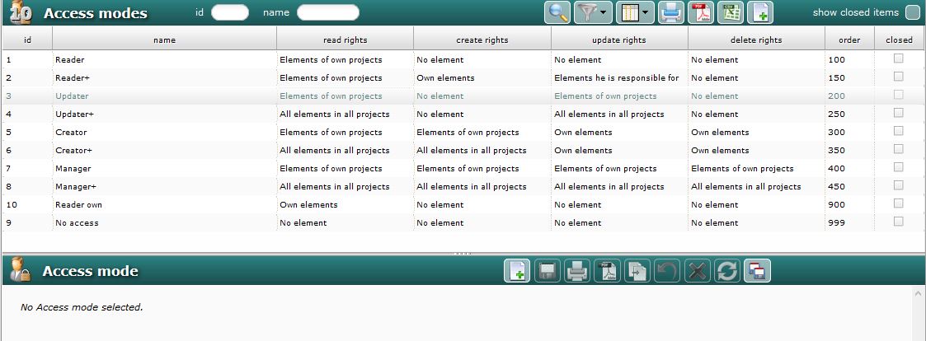Viewport: 926px width, 341px height.
Task: Click the detail panel scrollbar up arrow
Action: coord(919,293)
